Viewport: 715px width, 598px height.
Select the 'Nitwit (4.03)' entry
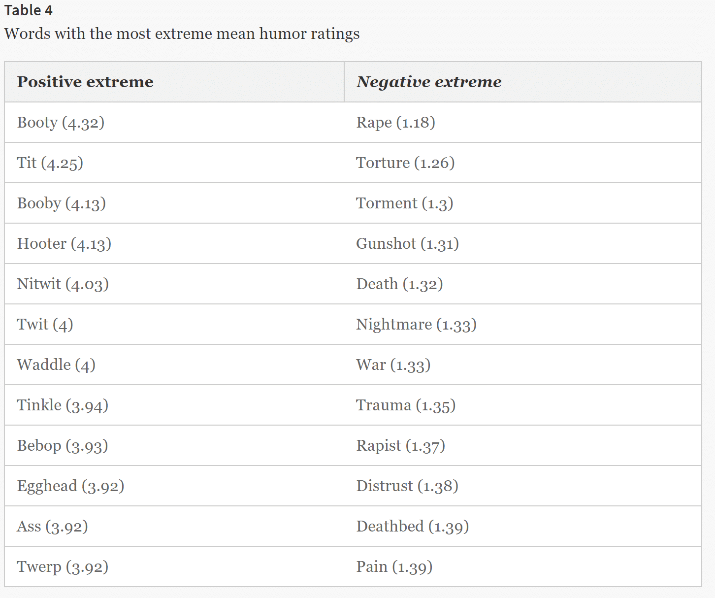tap(63, 284)
